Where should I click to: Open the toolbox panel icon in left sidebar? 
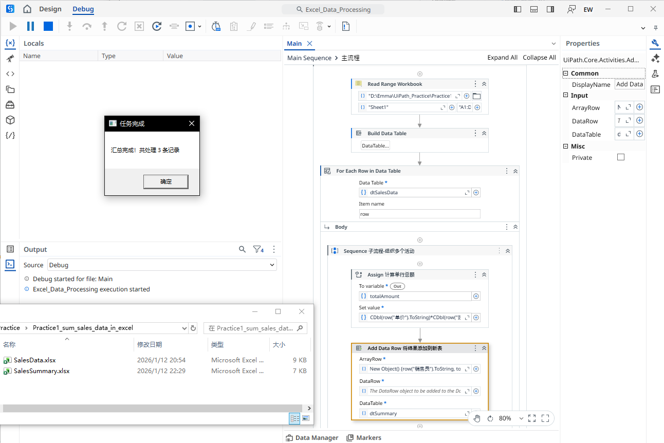point(10,105)
